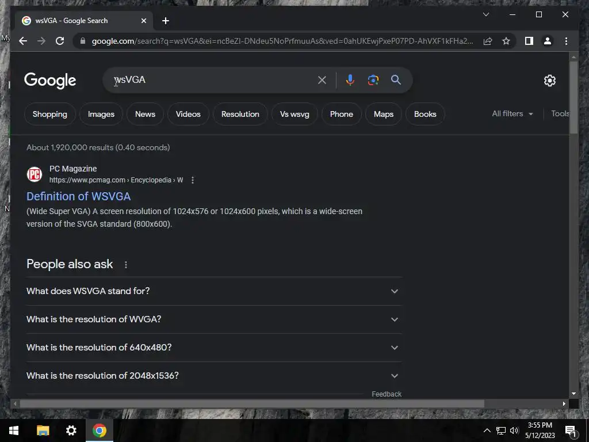This screenshot has height=442, width=589.
Task: Open Chrome three-dot menu
Action: [566, 41]
